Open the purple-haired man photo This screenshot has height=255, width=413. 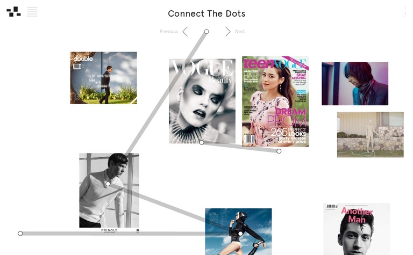(355, 84)
